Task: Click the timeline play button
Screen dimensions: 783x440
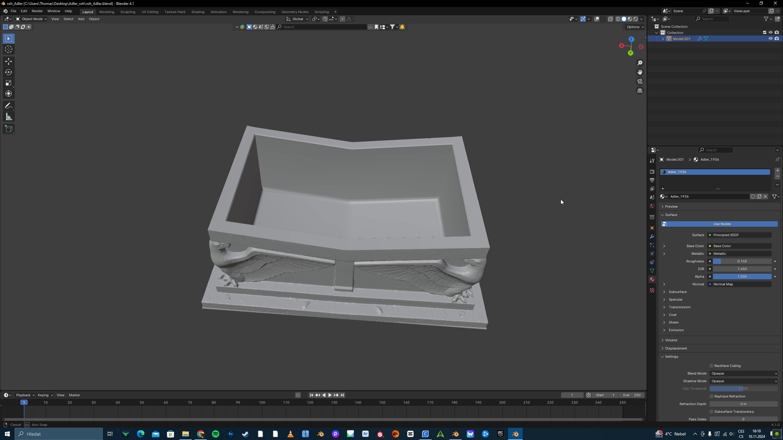Action: click(330, 395)
